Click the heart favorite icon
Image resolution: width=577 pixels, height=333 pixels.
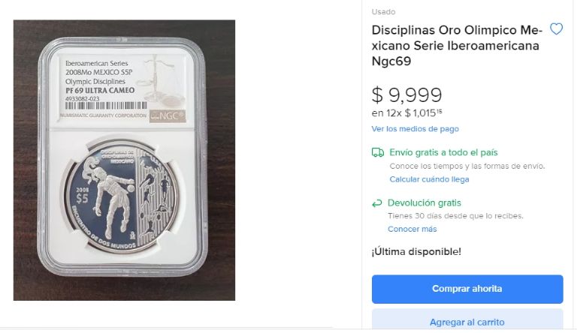(x=556, y=29)
